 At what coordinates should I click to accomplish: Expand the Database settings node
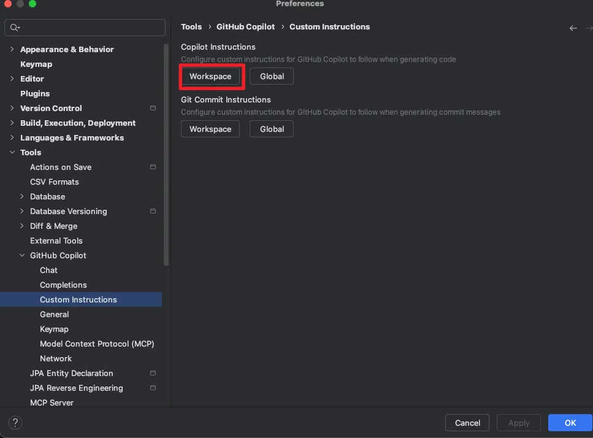pos(22,197)
